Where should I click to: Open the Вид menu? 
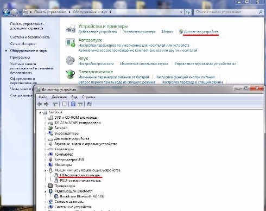(74, 97)
